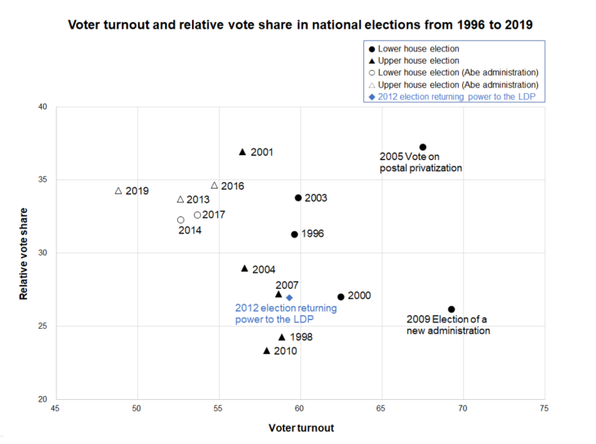Select the 2001 upper house triangle marker
Screen dimensions: 596x444
click(x=242, y=152)
